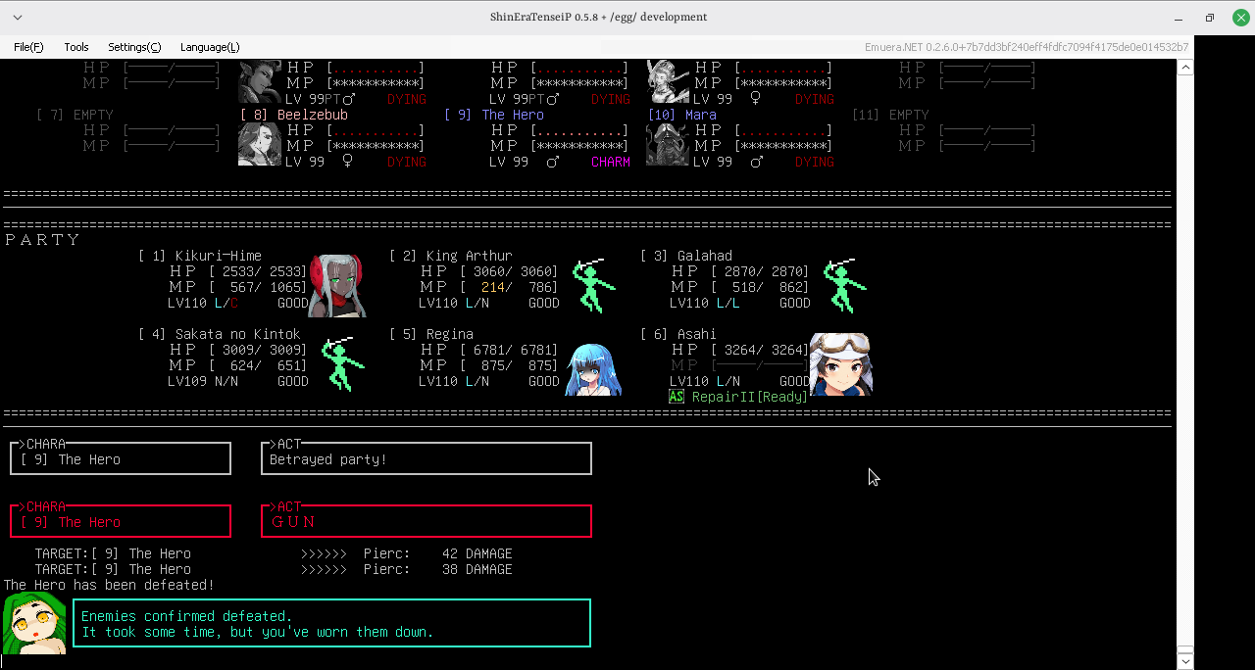
Task: Click the 'Enemies confirmed defeated.' dialogue box
Action: click(x=332, y=623)
